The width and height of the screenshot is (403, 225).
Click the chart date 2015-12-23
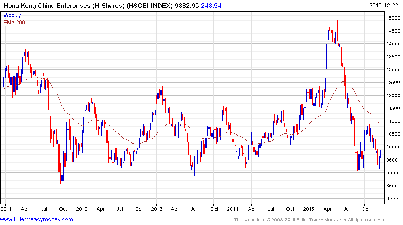coord(385,6)
